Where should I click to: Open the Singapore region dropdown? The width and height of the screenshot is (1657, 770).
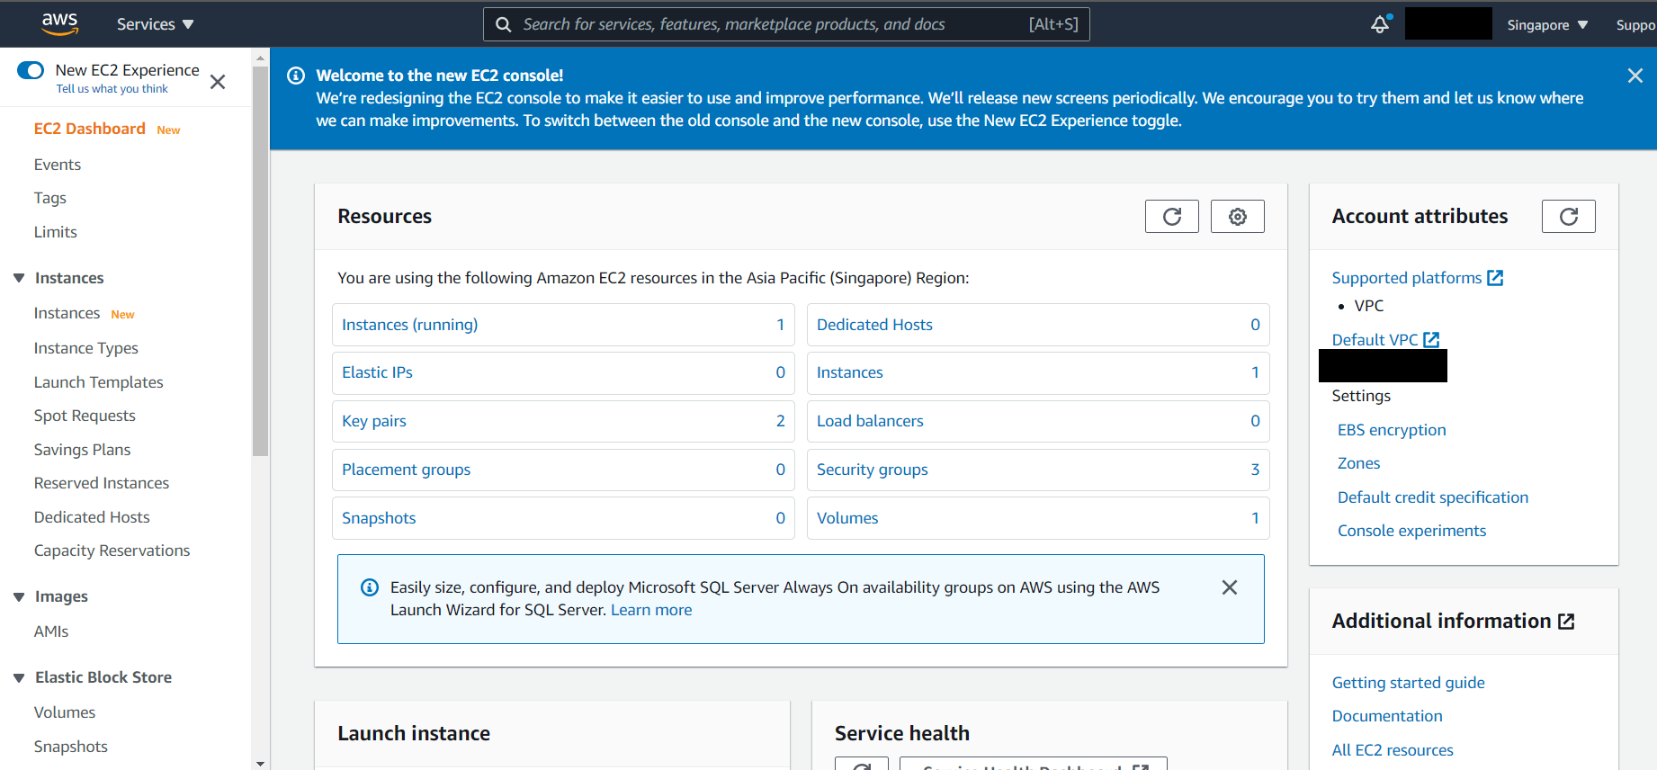[1547, 25]
